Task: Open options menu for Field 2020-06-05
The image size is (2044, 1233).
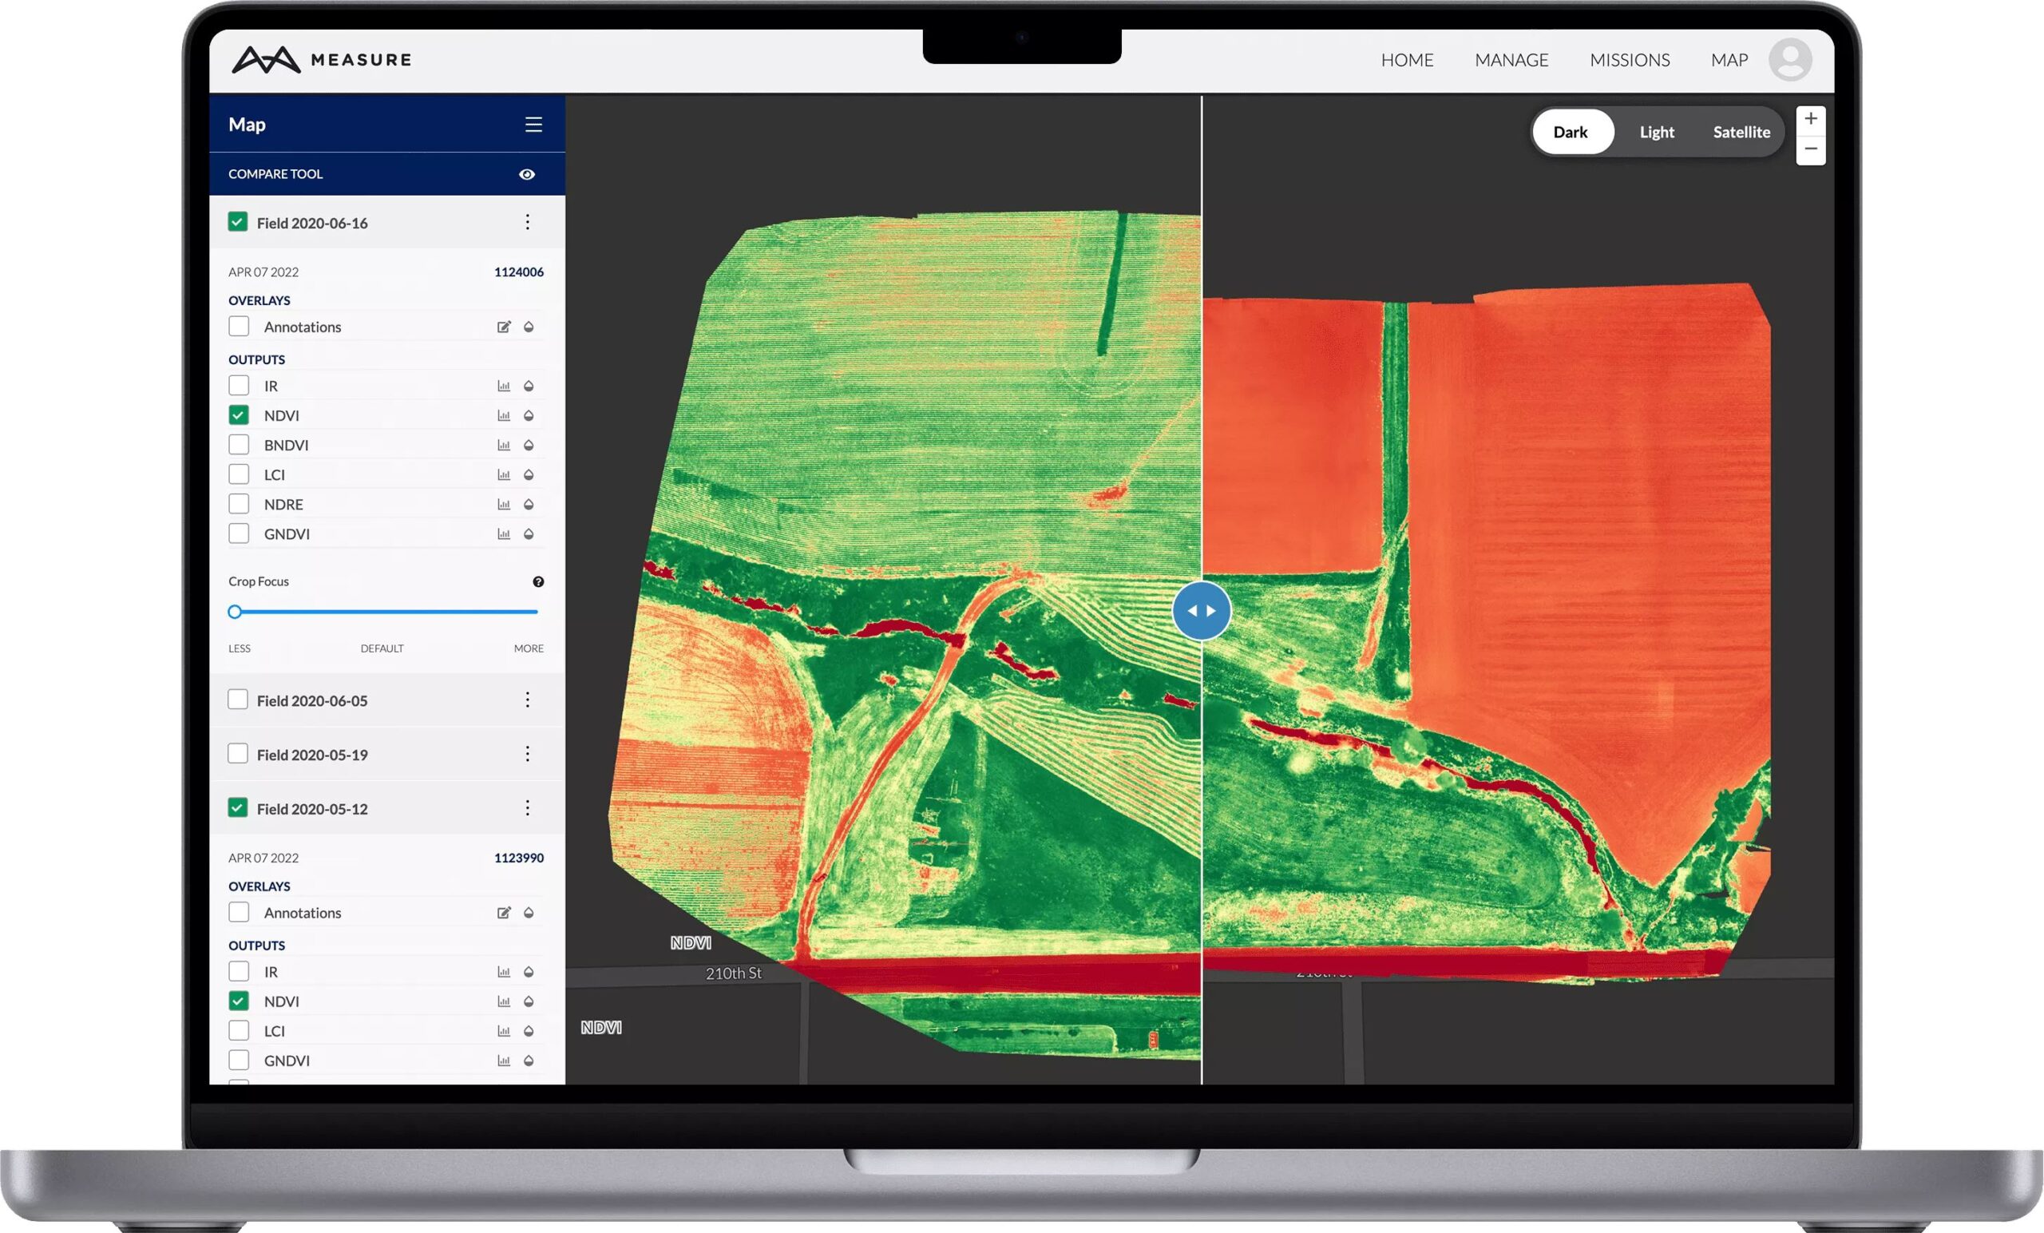Action: (528, 700)
